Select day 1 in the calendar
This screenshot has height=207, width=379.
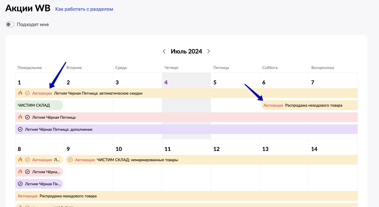tap(19, 82)
